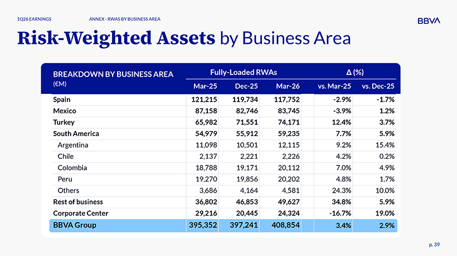The image size is (457, 256).
Task: Click the 'Rest of business' row label
Action: (78, 202)
